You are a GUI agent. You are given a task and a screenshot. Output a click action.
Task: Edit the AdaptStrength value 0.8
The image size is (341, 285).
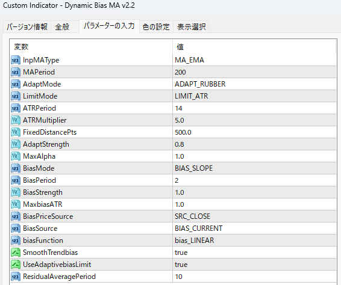coord(254,144)
